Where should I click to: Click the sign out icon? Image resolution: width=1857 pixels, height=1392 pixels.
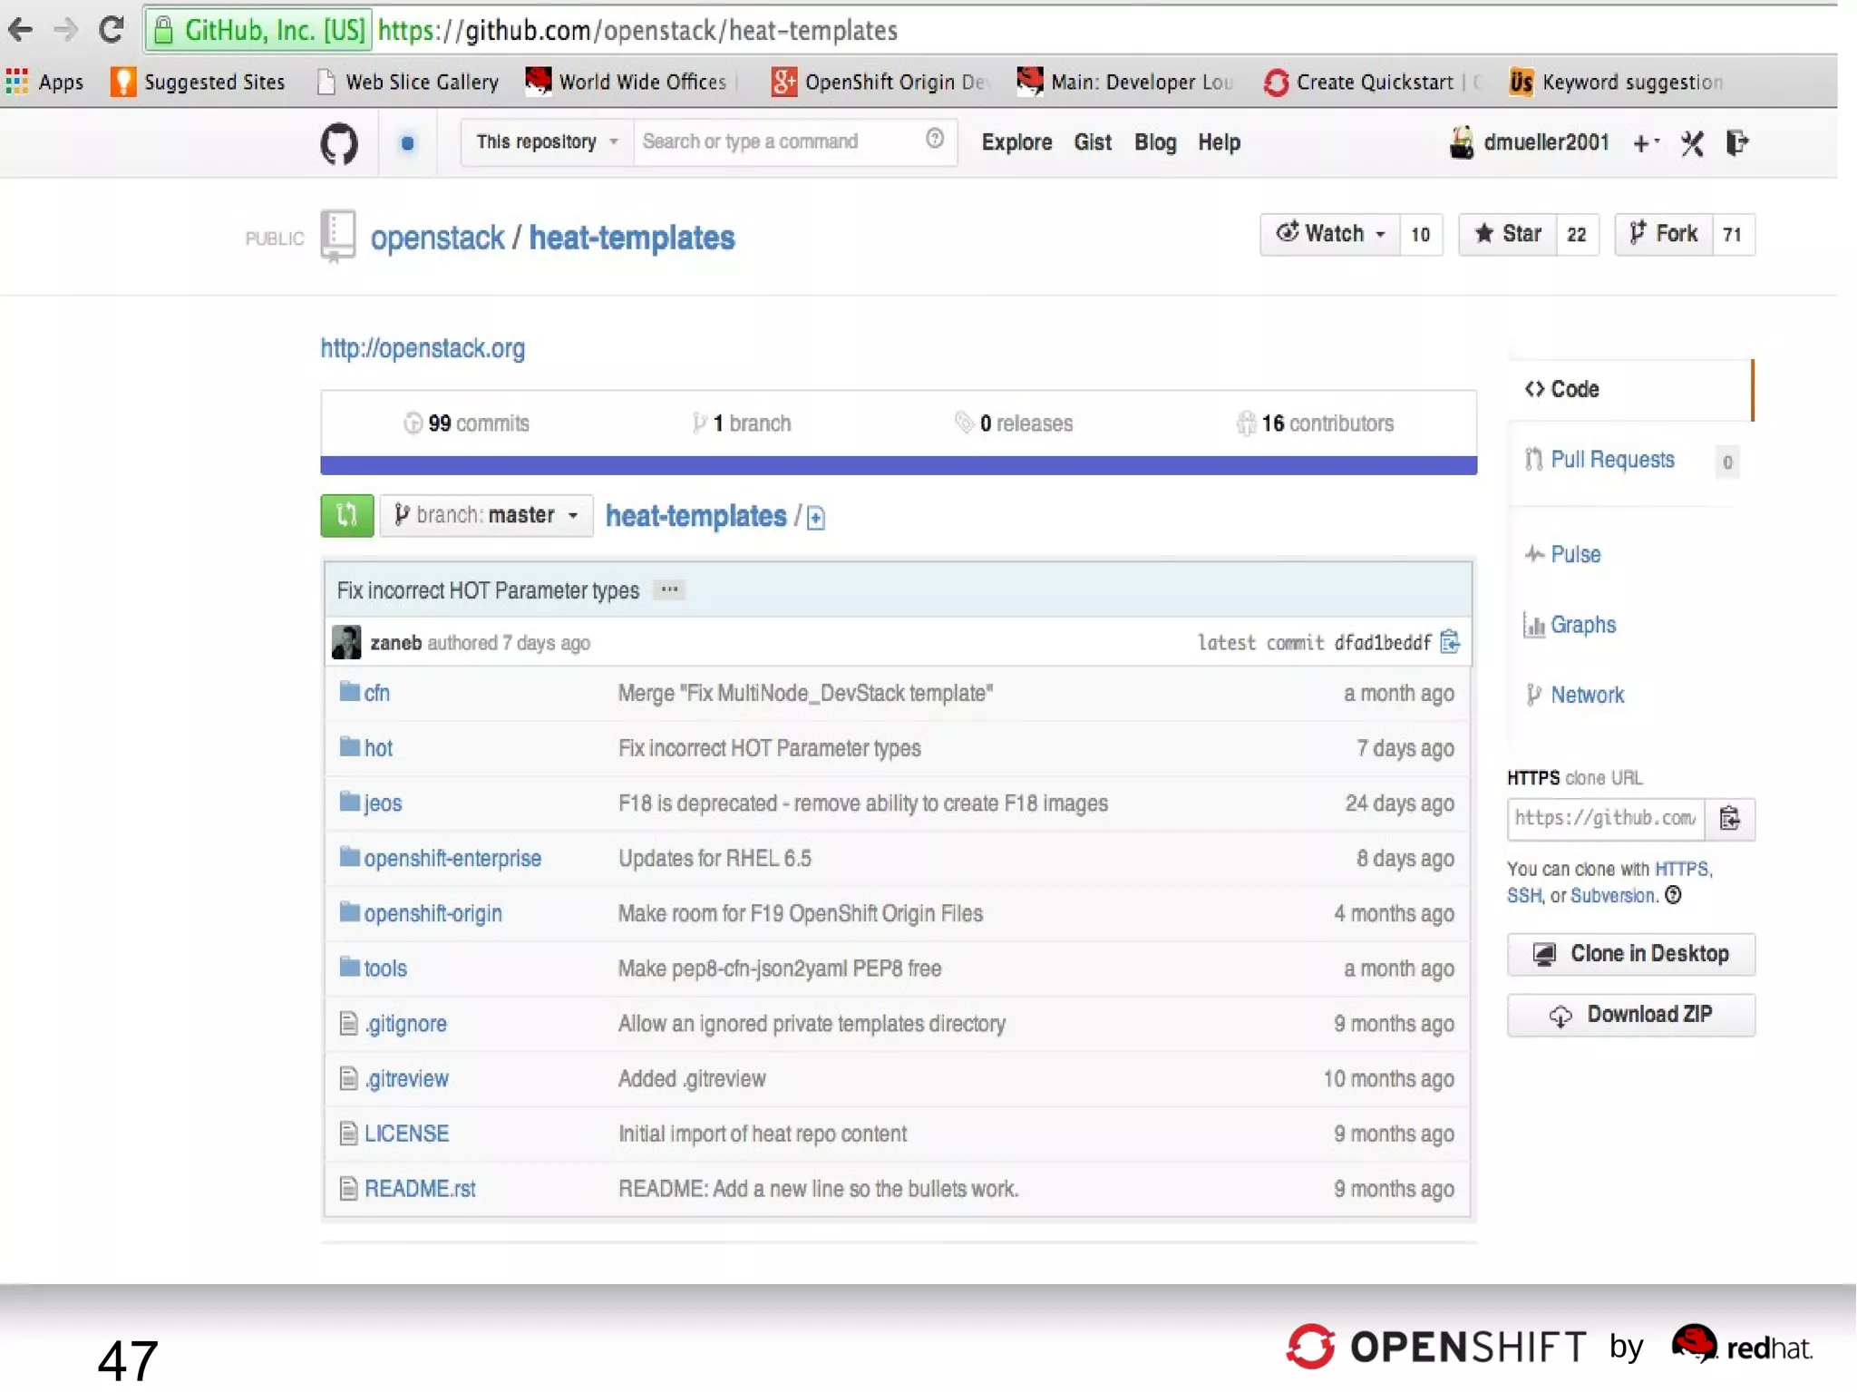(x=1736, y=143)
